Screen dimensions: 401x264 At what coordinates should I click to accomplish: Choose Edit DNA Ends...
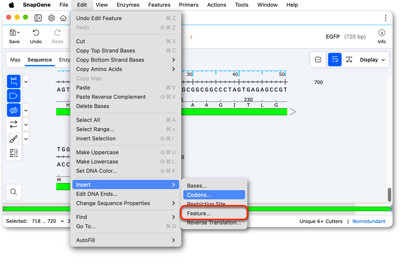tap(126, 194)
